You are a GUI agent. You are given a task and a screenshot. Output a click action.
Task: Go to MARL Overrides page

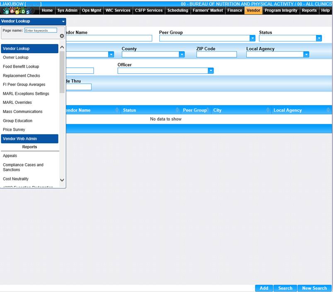(x=29, y=103)
